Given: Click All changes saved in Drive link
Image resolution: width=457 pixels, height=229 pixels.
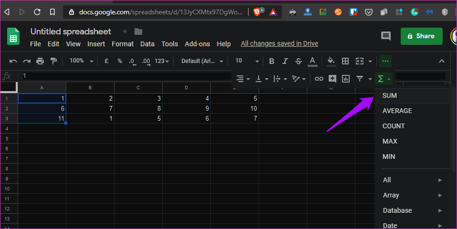Looking at the screenshot, I should tap(279, 44).
